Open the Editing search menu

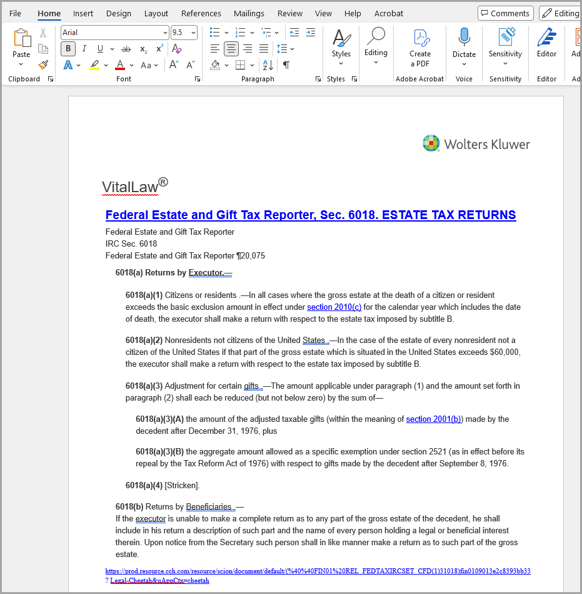coord(376,46)
